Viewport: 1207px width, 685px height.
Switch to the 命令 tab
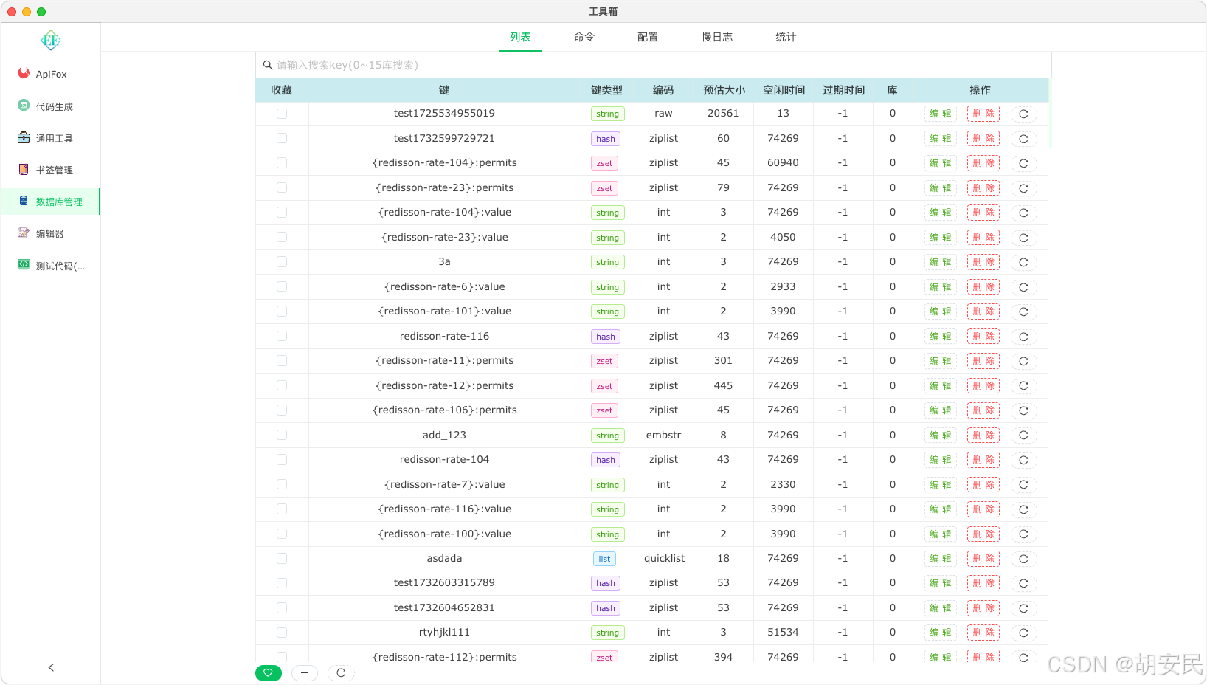click(x=584, y=37)
